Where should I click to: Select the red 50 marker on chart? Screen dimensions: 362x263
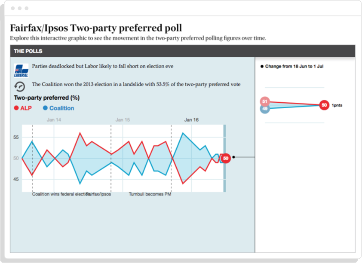(226, 158)
